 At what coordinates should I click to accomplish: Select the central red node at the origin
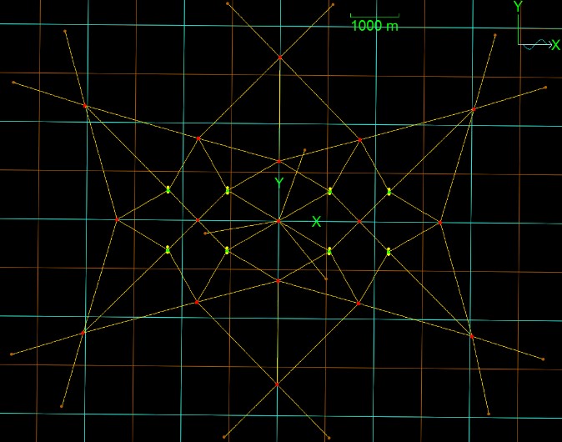tap(278, 221)
